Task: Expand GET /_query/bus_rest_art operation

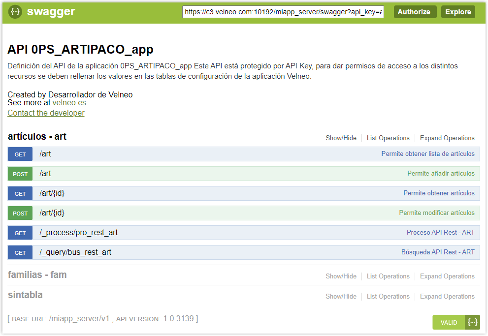Action: 75,252
